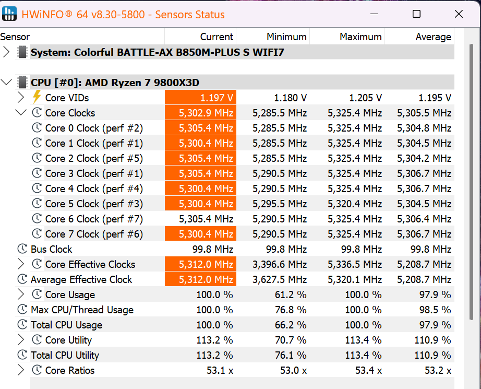Select the Max CPU/Thread Usage row
This screenshot has width=481, height=389.
point(82,310)
